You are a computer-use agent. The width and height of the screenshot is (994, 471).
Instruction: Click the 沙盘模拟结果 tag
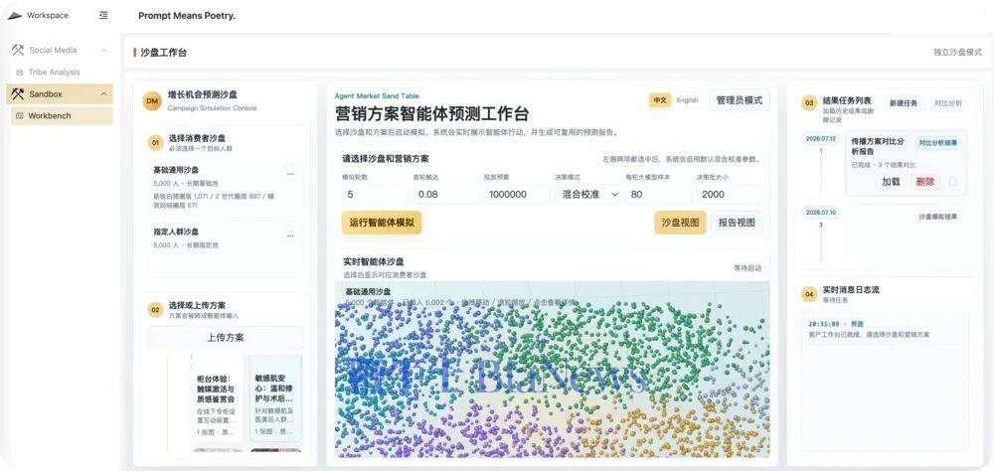point(938,217)
